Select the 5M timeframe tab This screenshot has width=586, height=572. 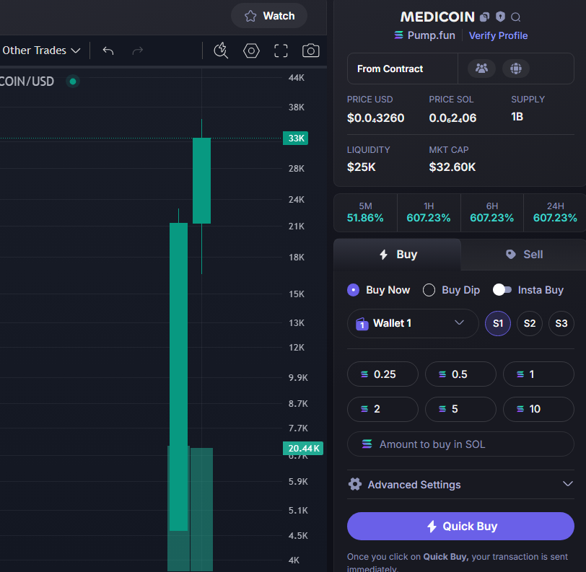pyautogui.click(x=365, y=212)
